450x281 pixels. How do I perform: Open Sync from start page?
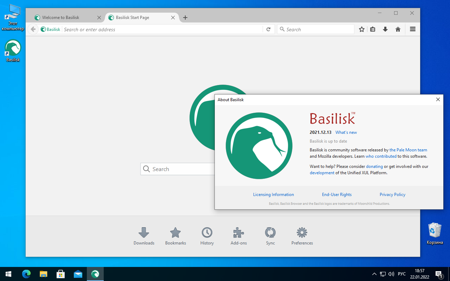tap(270, 236)
